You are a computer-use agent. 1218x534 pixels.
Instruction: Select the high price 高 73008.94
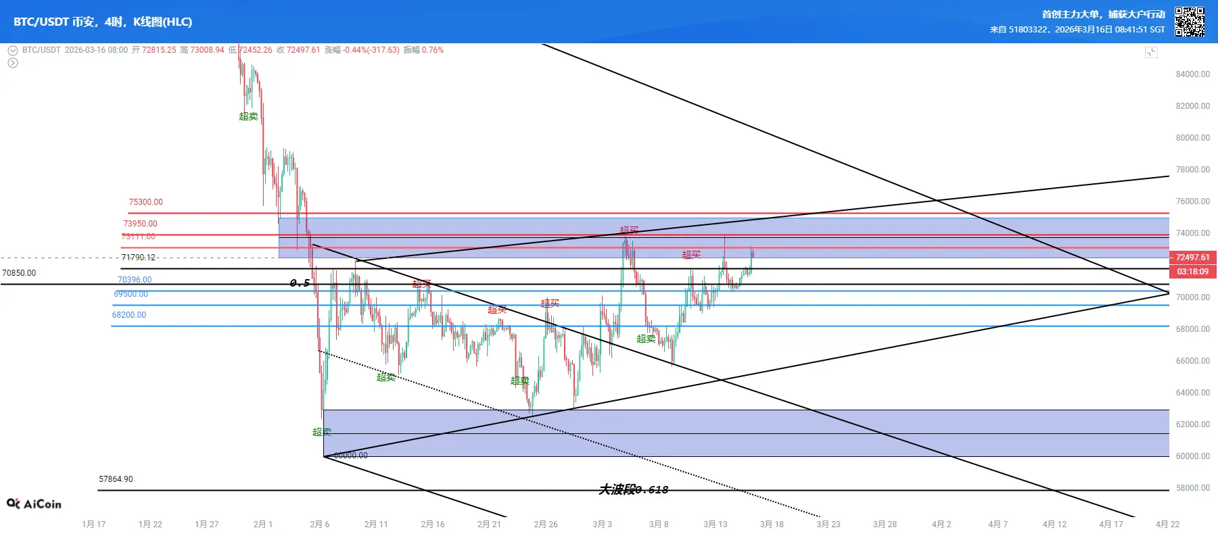[x=202, y=50]
